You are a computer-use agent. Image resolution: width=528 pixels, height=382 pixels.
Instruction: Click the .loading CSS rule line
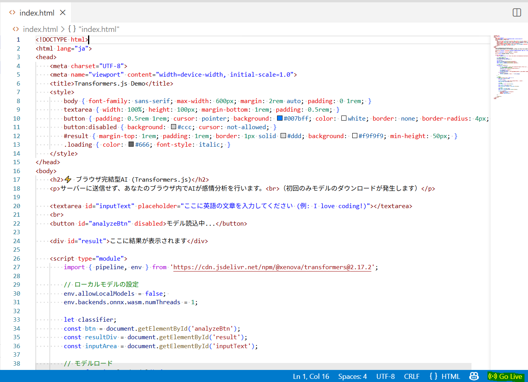click(147, 145)
